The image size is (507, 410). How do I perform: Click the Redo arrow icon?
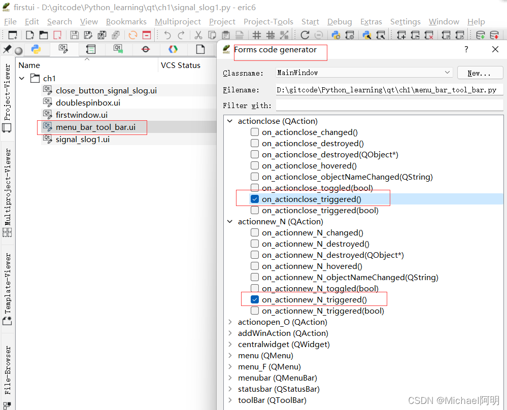point(181,35)
